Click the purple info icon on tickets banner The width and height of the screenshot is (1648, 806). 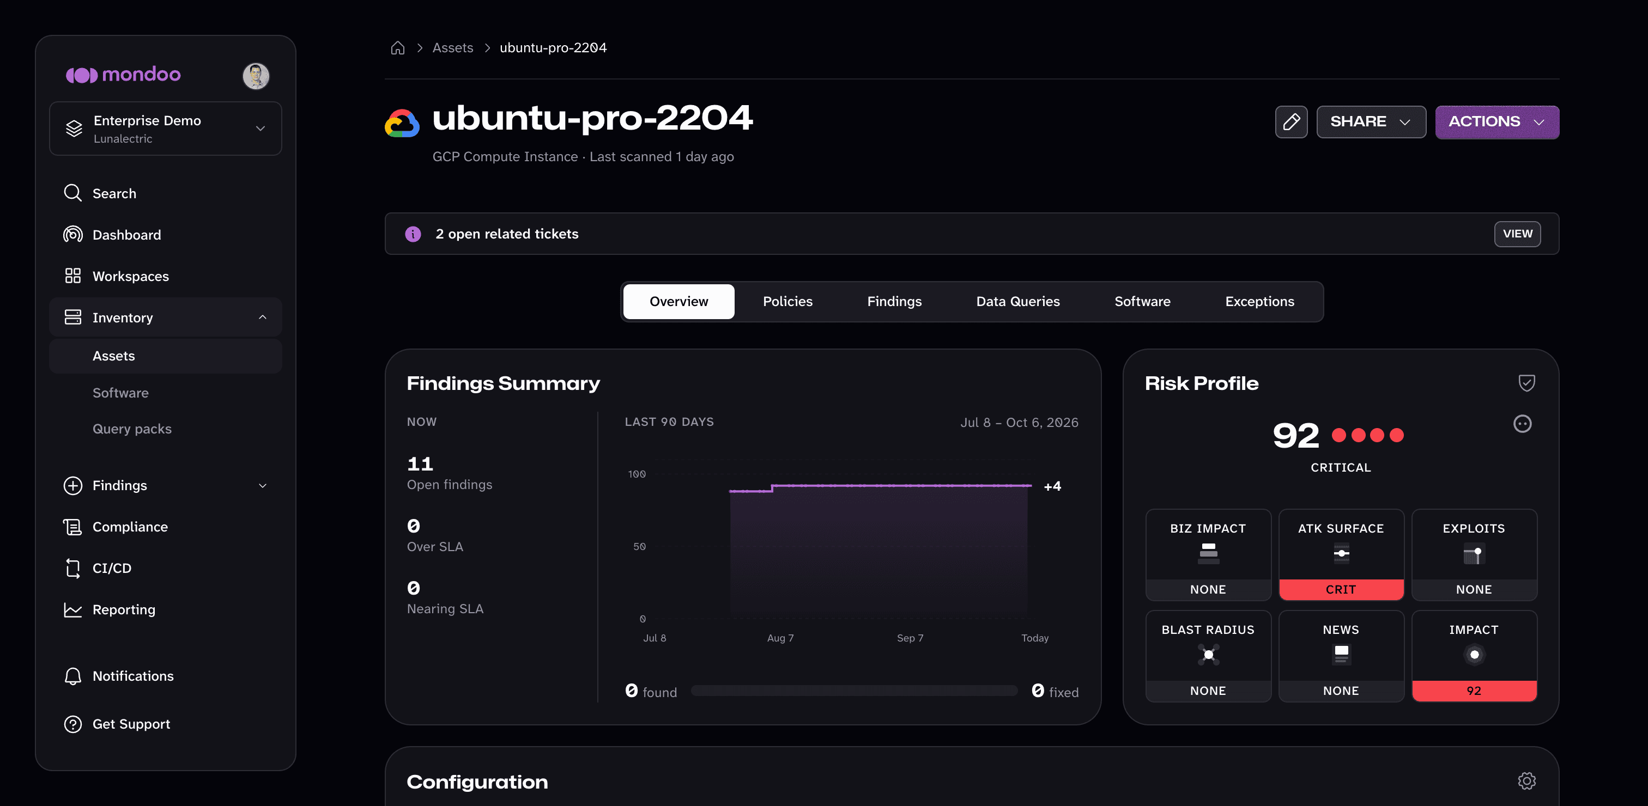click(413, 234)
